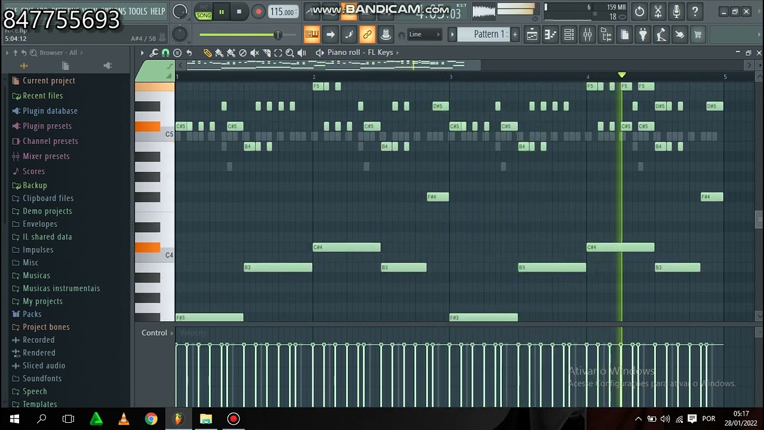Collapse browser structure with up arrow

[x=16, y=53]
